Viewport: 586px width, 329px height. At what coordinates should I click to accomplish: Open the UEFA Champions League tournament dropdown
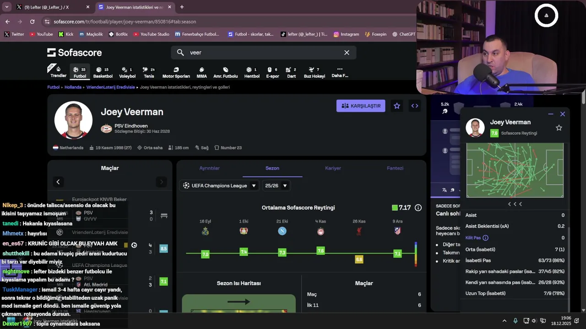pos(219,186)
